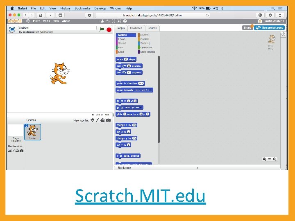Screen dimensions: 295x221
Task: Select the Sprite1 thumbnail
Action: click(x=32, y=132)
